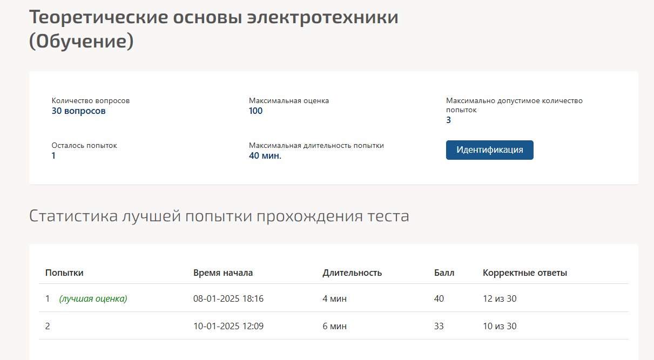Click the Максимально допустимое количество попыток label
This screenshot has height=360, width=654.
514,105
